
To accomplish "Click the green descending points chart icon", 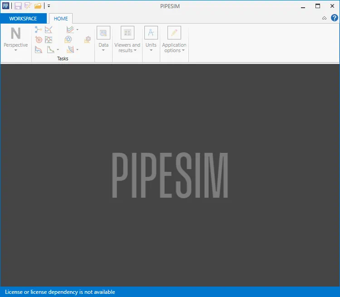I will pos(51,49).
